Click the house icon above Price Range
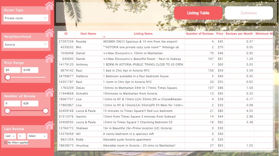The height and width of the screenshot is (156, 279). tap(49, 59)
